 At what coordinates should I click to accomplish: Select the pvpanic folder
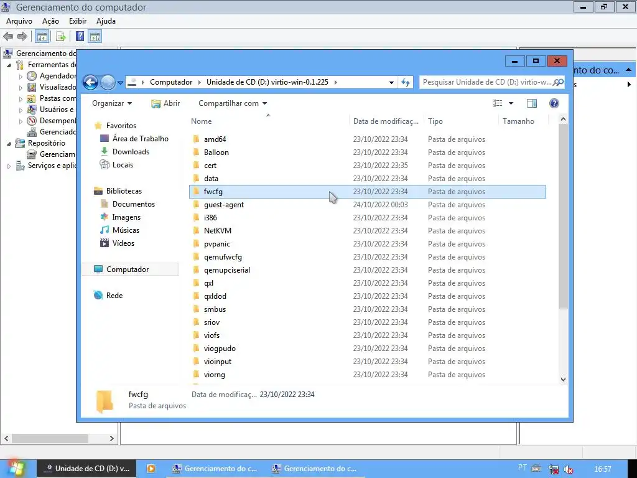(368, 243)
